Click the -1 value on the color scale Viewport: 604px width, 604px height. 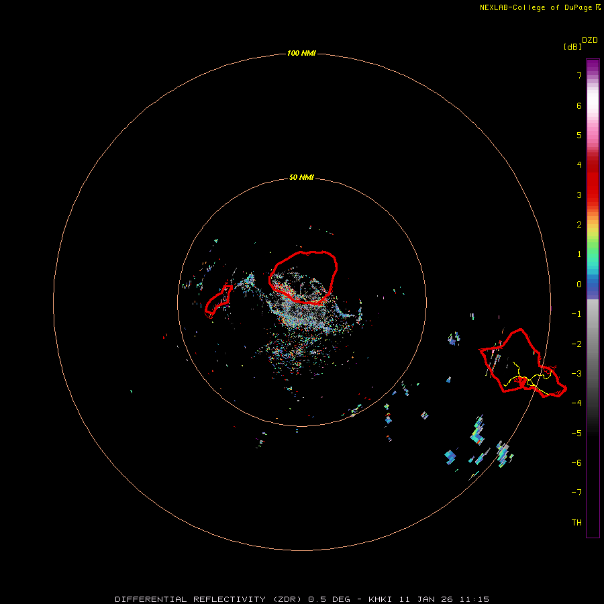[x=576, y=314]
